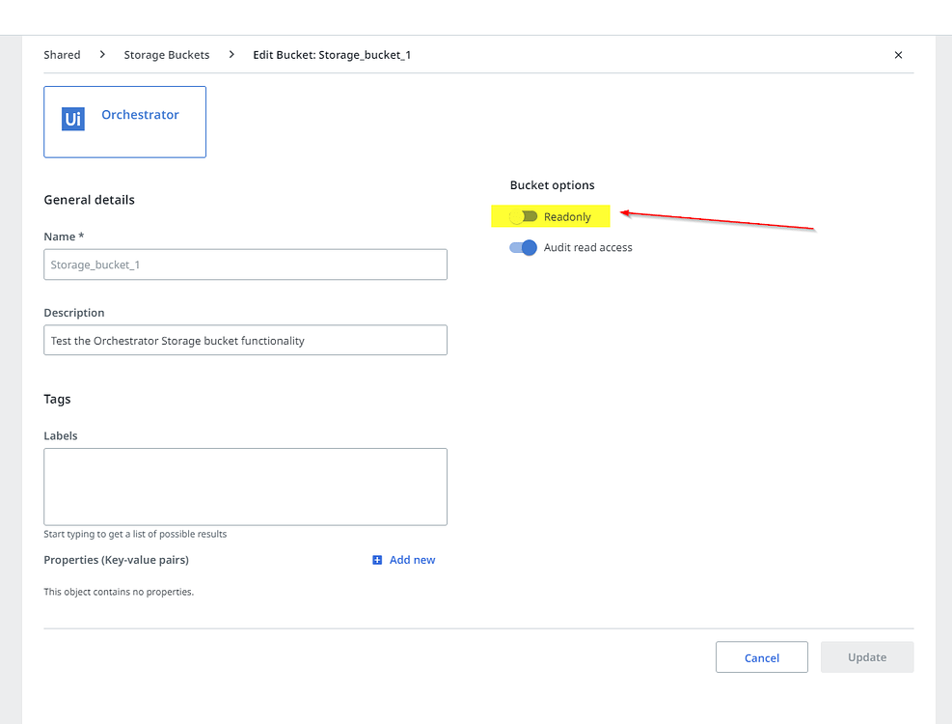Click the Readonly option label

567,217
